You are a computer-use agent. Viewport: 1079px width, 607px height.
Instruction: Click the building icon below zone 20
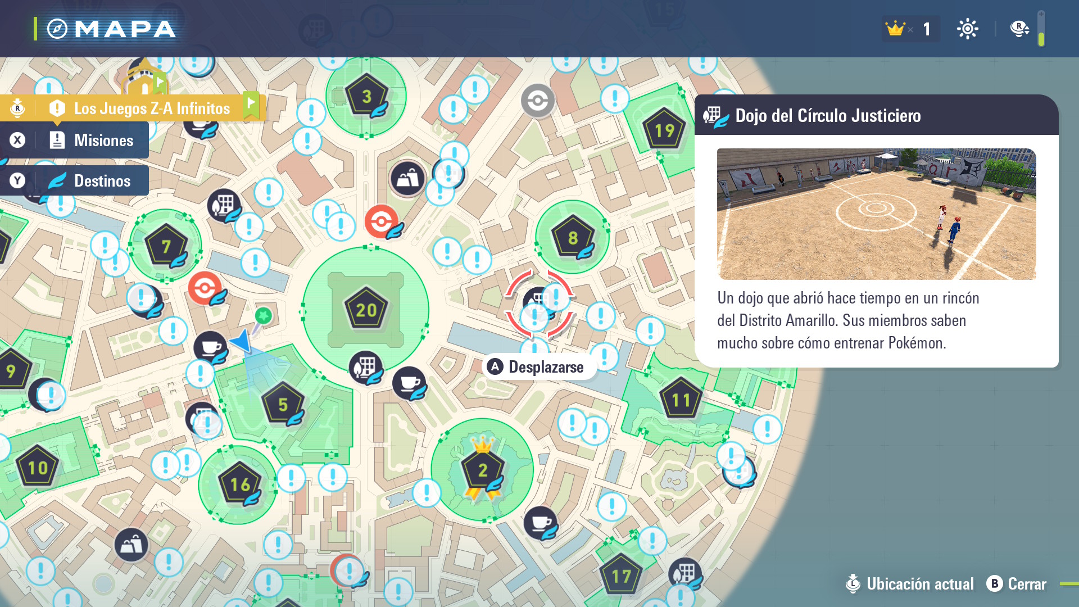(x=365, y=367)
